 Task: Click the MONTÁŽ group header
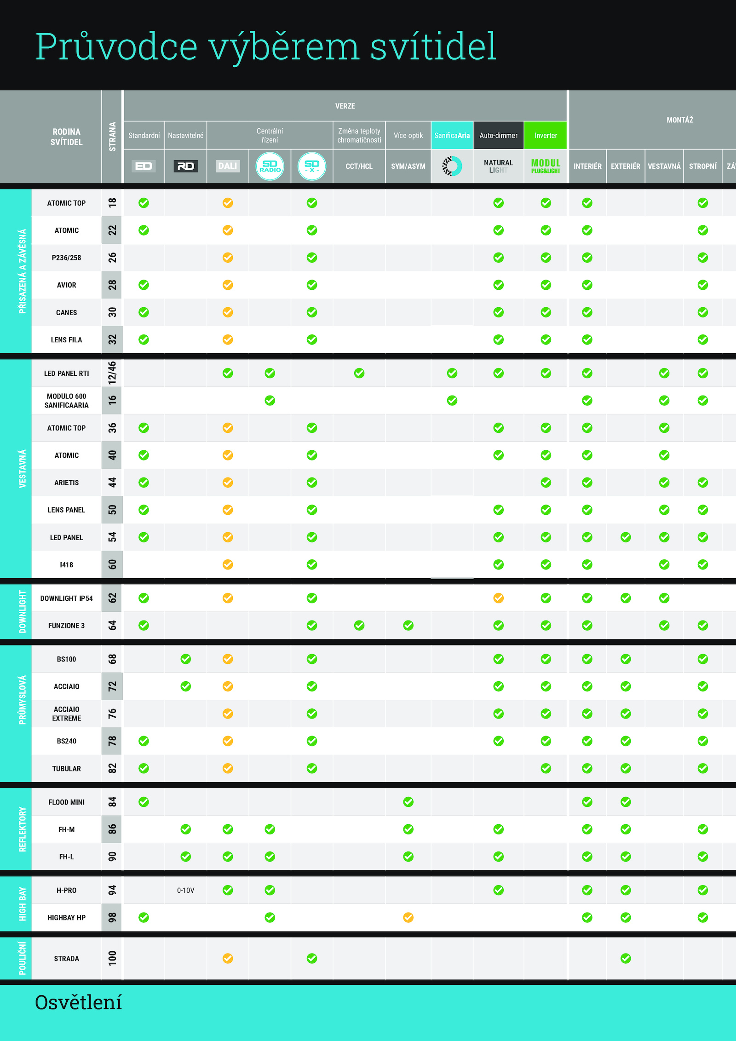tap(680, 120)
